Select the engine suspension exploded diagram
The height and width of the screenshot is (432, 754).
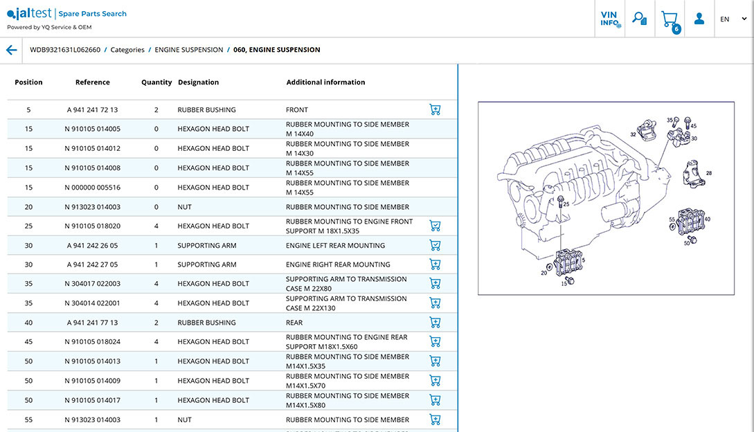pos(606,198)
